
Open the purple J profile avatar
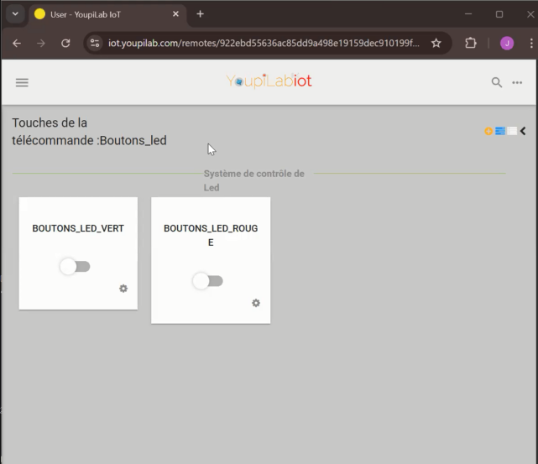(507, 43)
